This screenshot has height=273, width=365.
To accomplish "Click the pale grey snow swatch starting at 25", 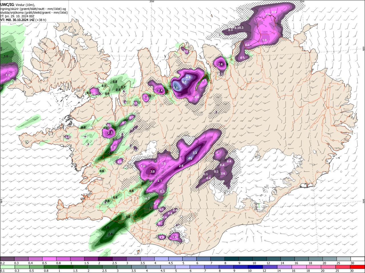I will point(344,259).
